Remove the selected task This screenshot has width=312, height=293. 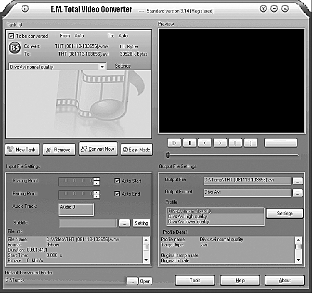(x=59, y=150)
